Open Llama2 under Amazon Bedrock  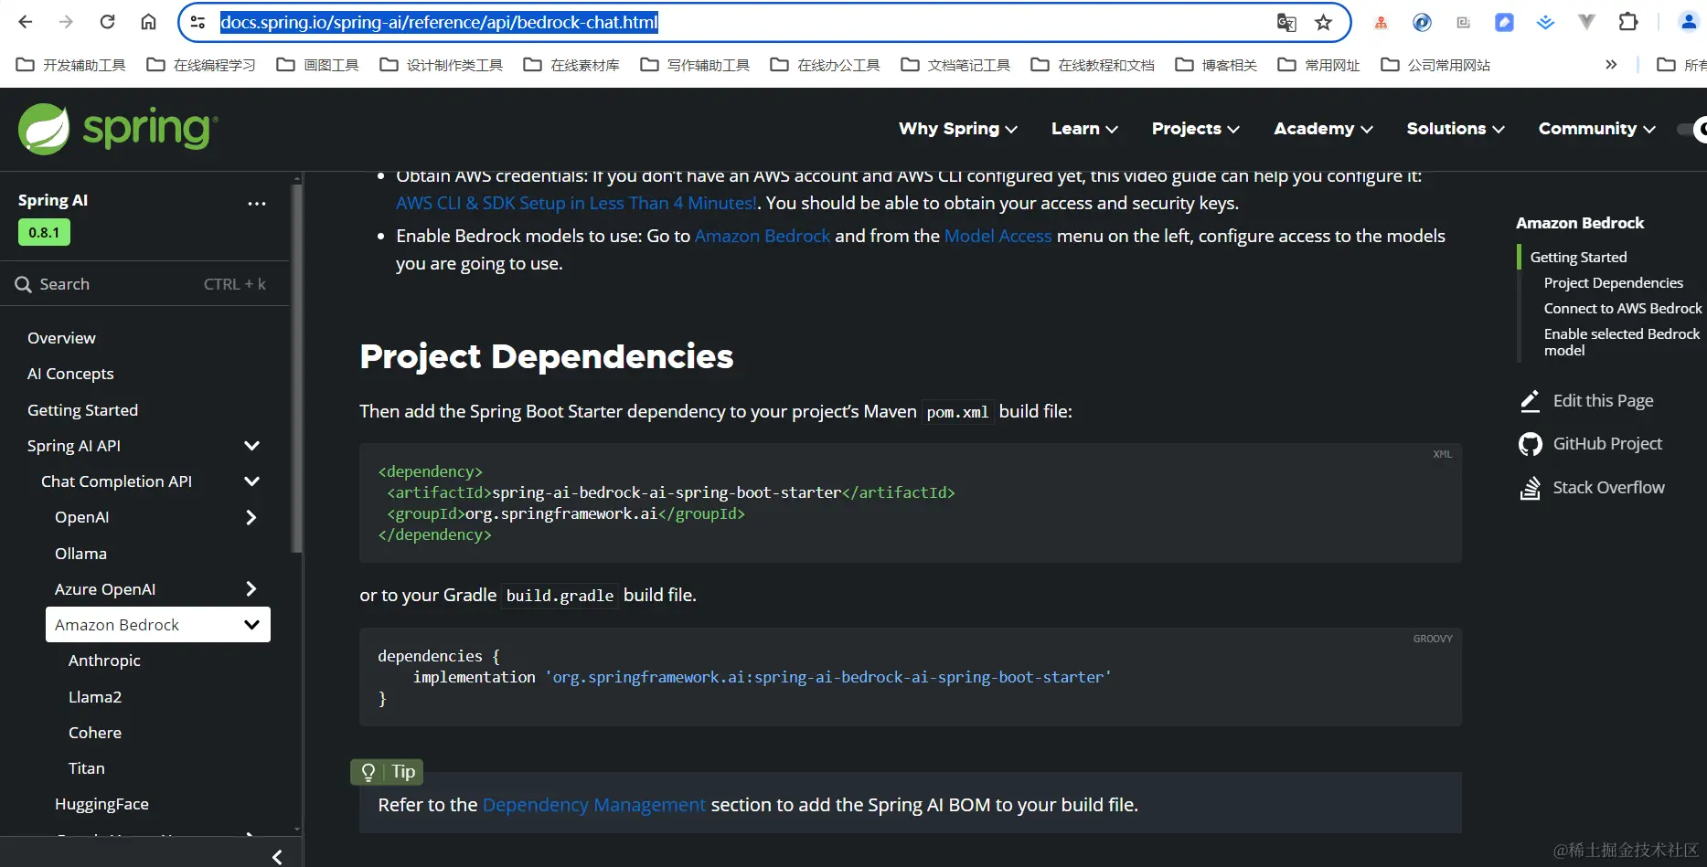[x=95, y=697]
